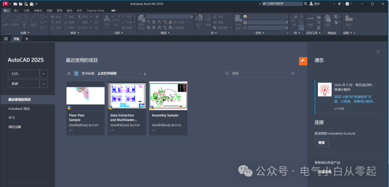Click the New file icon in quick access toolbar

[x=15, y=4]
